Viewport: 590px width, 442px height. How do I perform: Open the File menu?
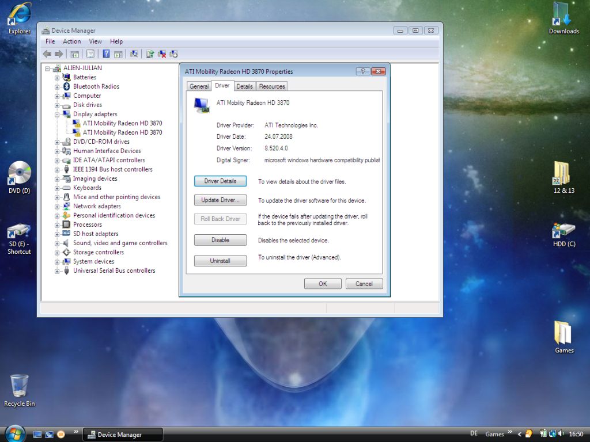tap(50, 41)
